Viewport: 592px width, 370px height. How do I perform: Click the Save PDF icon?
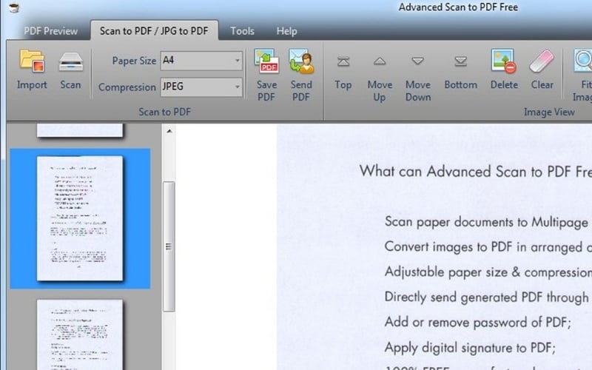[x=266, y=61]
